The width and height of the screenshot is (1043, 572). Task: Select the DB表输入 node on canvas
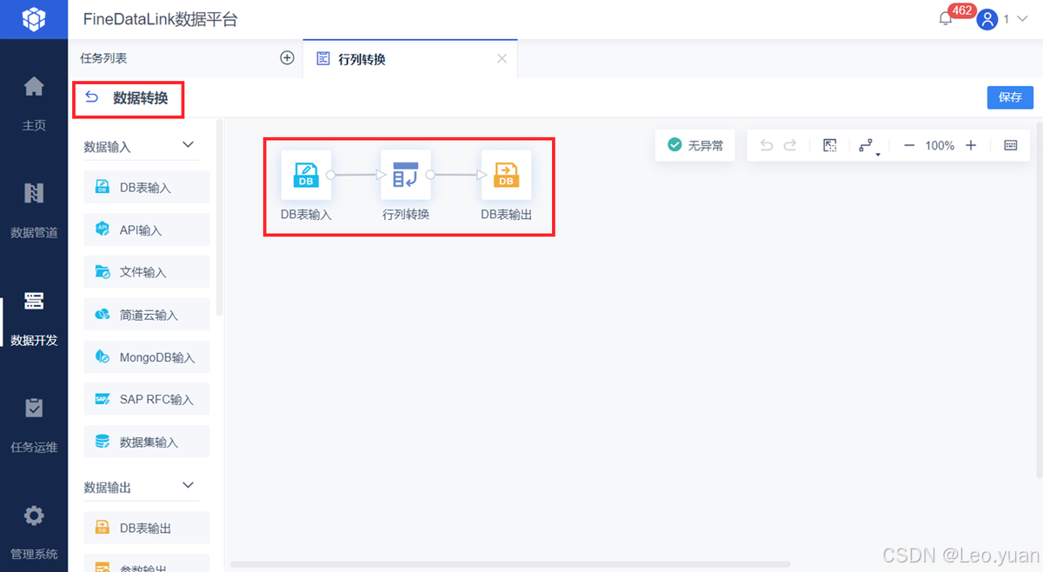tap(306, 175)
